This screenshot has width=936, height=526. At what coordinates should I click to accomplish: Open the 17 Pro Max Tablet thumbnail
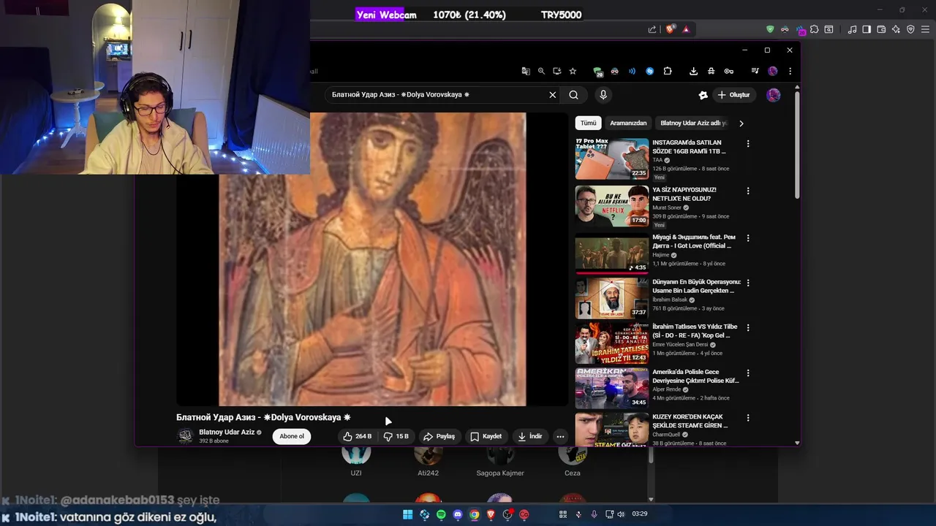tap(612, 159)
